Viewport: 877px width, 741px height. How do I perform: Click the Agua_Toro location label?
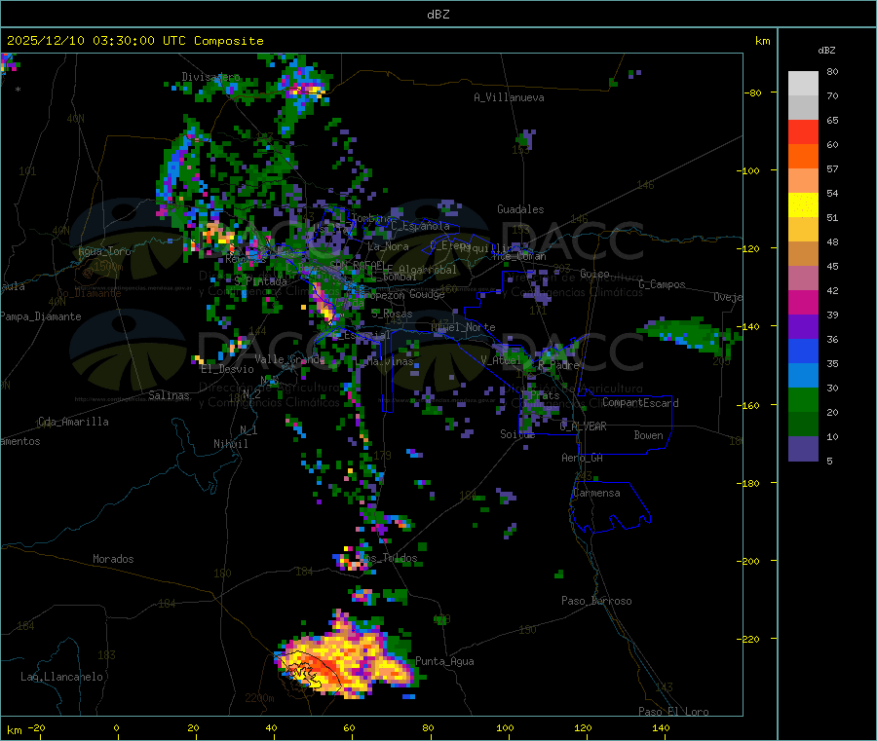(104, 251)
